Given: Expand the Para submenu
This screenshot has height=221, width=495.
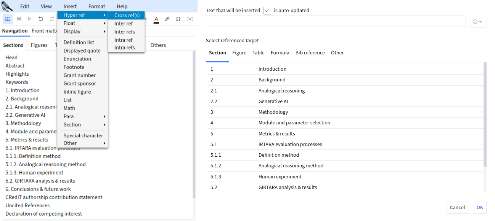Looking at the screenshot, I should point(83,116).
